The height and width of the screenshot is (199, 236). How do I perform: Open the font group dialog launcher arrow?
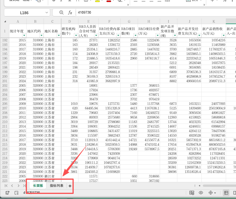click(x=128, y=5)
